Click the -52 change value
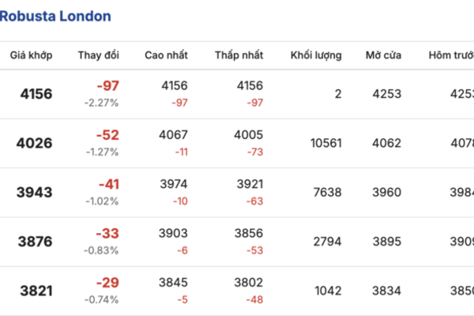Image resolution: width=474 pixels, height=316 pixels. pos(107,136)
